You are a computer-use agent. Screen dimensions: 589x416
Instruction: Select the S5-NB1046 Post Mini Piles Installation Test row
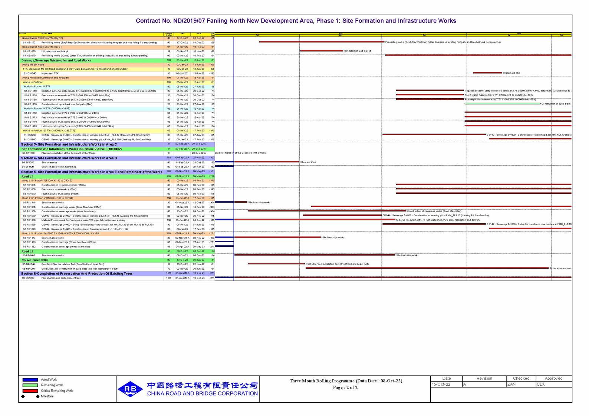tap(116, 264)
